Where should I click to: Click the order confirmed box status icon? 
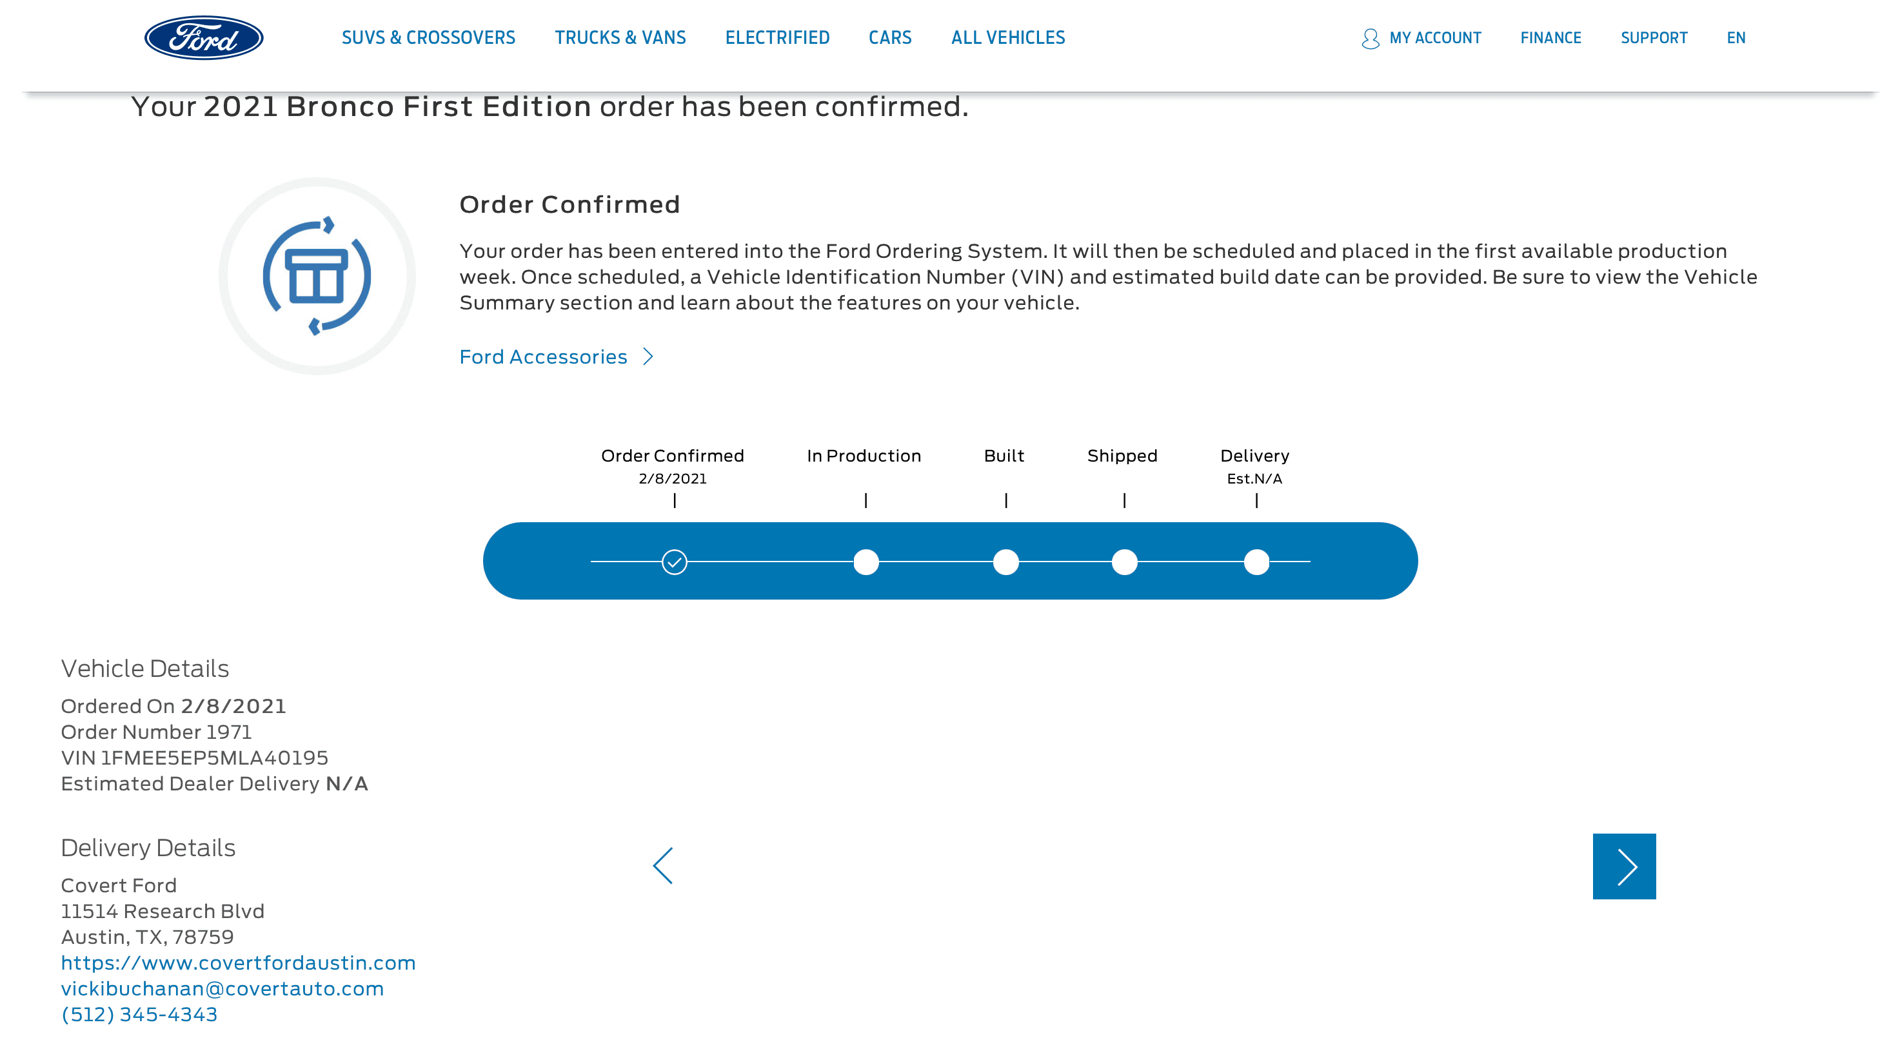[x=317, y=276]
